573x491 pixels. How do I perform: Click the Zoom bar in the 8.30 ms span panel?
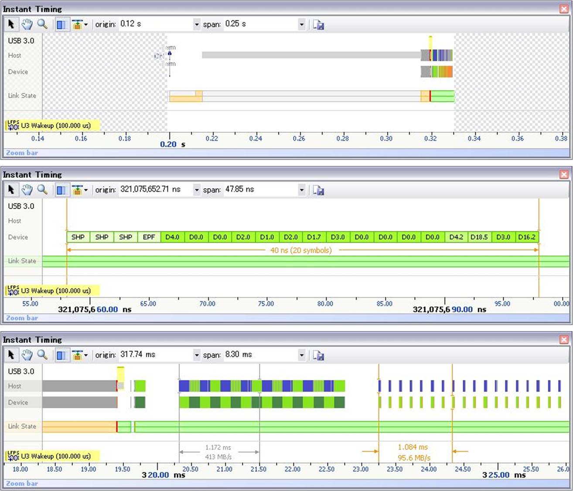(x=286, y=484)
